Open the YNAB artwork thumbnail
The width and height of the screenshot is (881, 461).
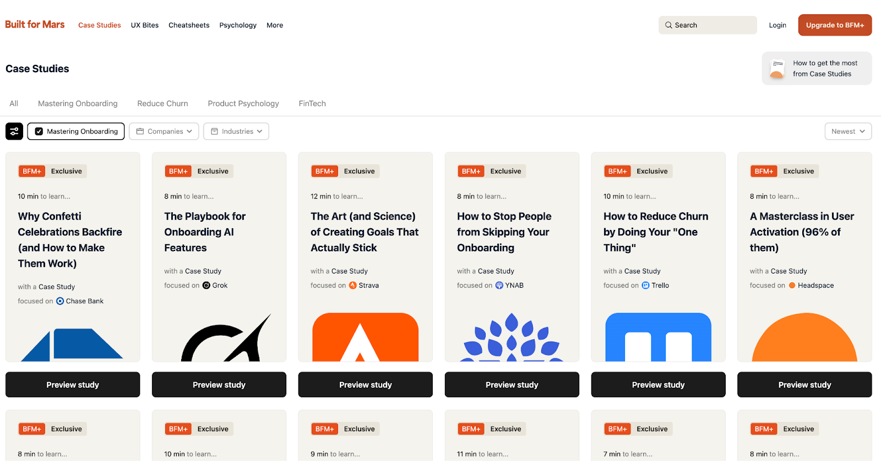click(x=512, y=337)
